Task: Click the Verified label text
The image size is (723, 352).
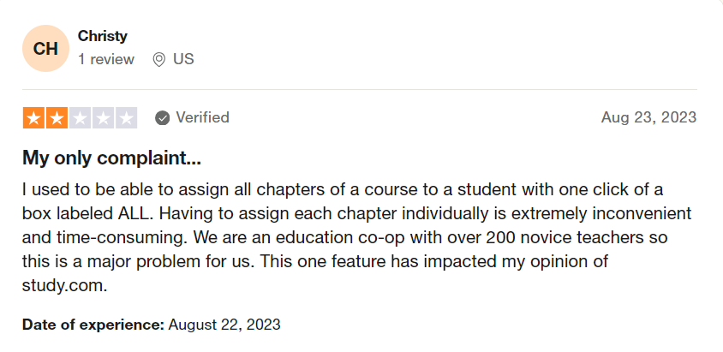Action: point(202,117)
